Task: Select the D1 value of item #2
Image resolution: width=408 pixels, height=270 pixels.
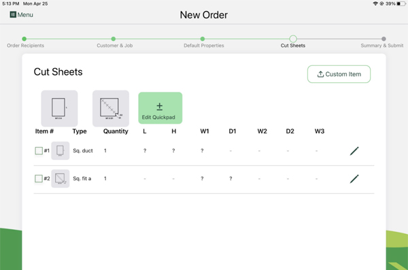Action: (231, 178)
